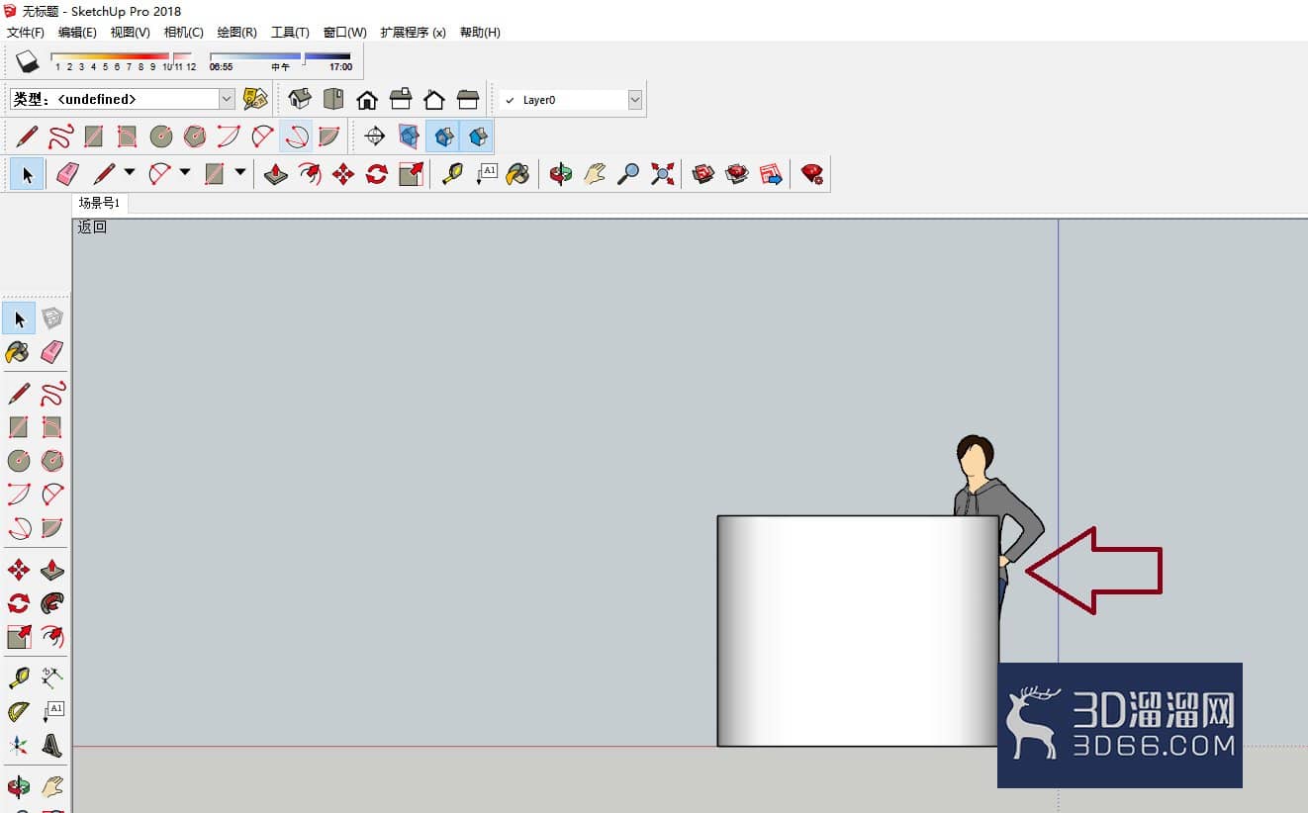Switch to top view icon
The image size is (1308, 813).
[333, 99]
